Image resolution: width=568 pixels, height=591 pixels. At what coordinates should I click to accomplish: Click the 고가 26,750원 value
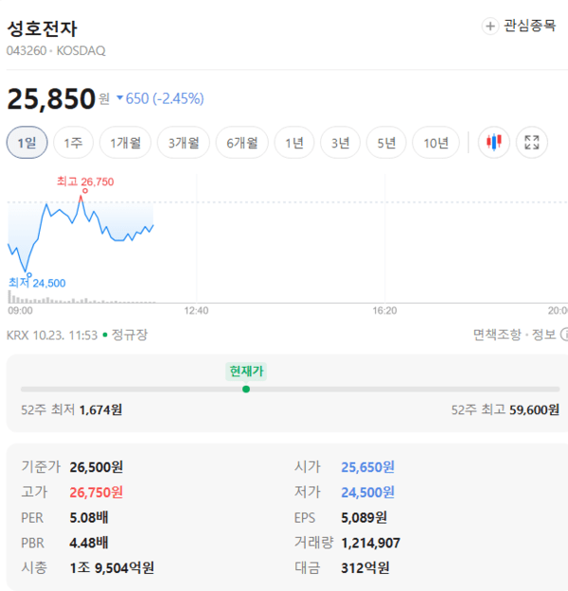(x=97, y=493)
